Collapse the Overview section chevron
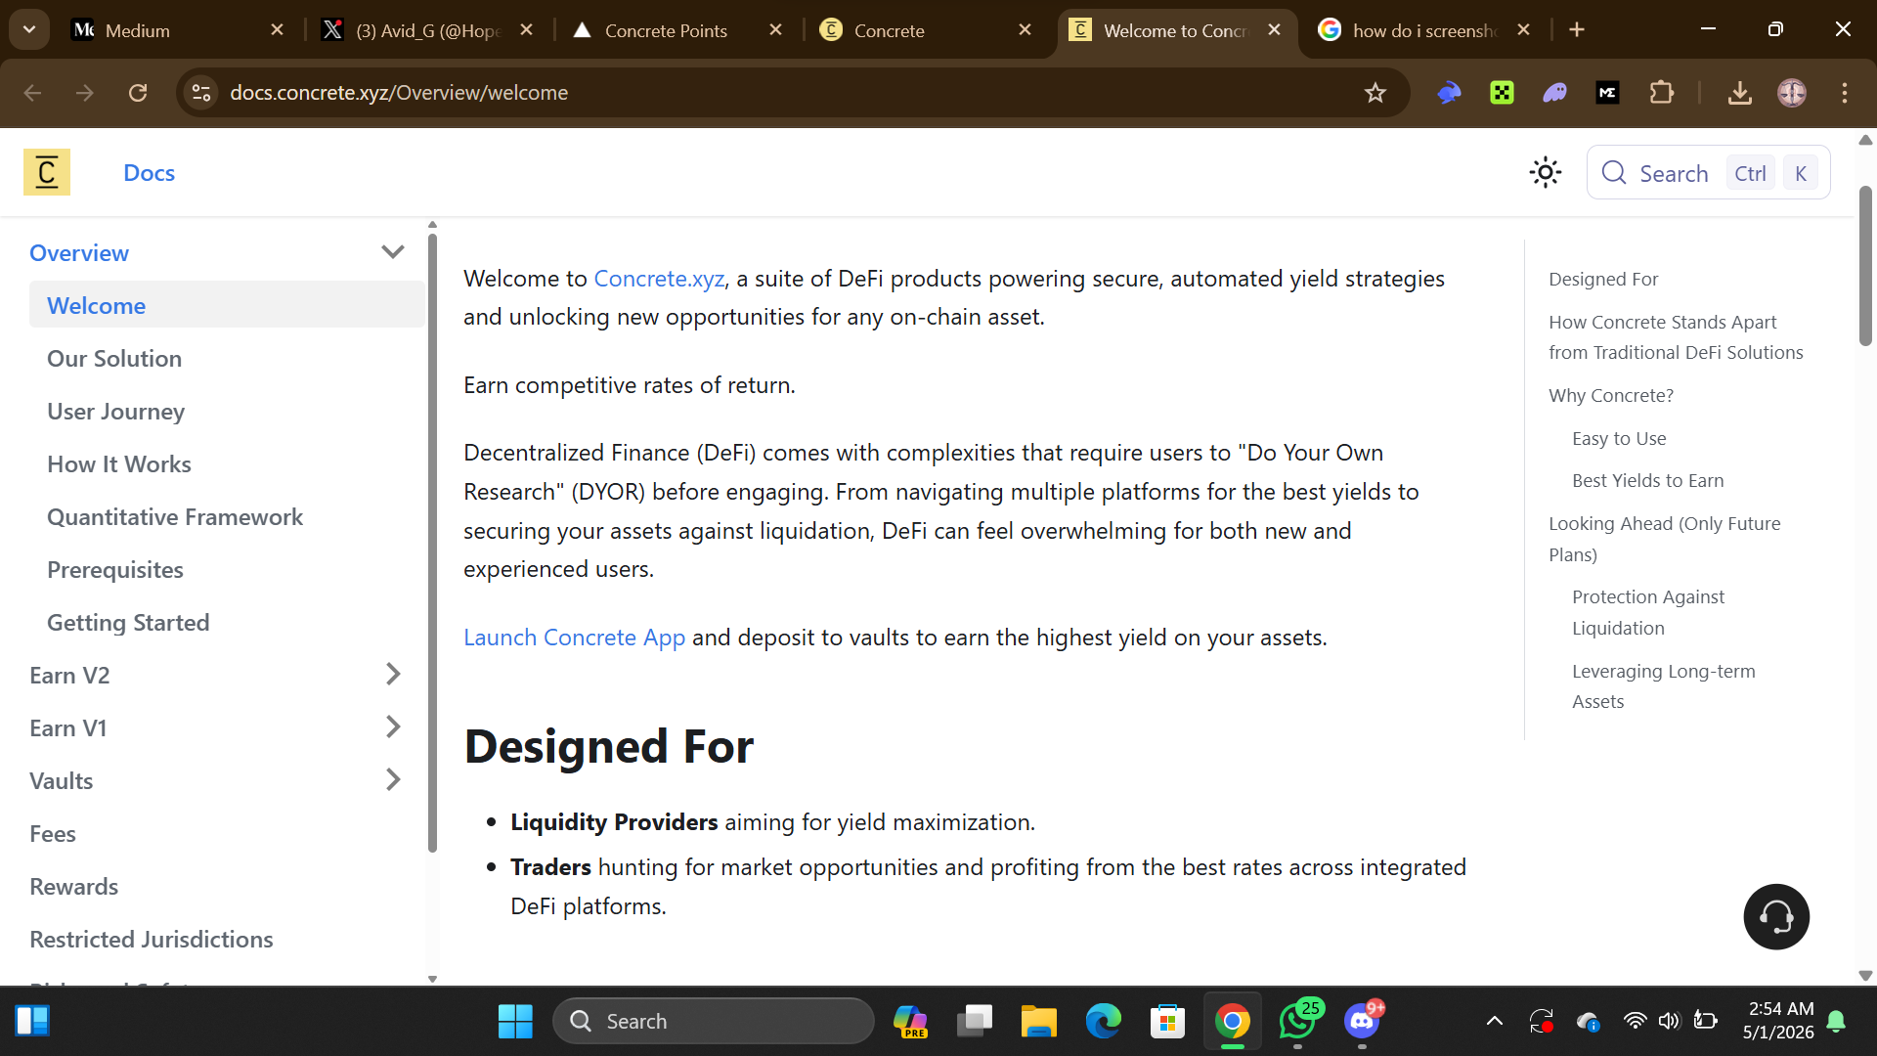Screen dimensions: 1877x1056 393,252
